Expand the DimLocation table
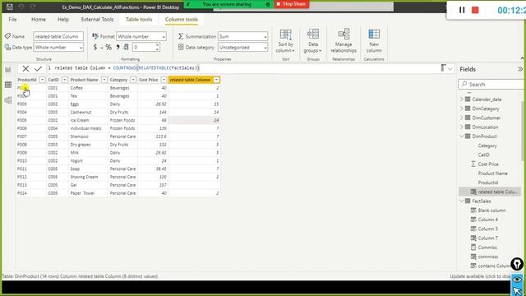Viewport: 526px width, 296px height. [x=462, y=127]
